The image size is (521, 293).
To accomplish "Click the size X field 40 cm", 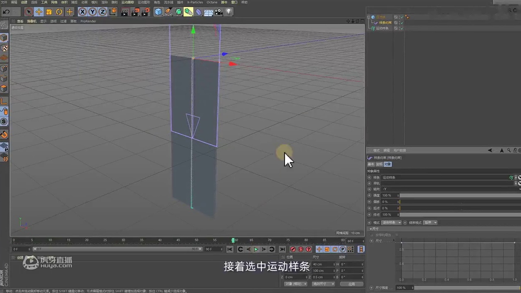I will [x=323, y=265].
